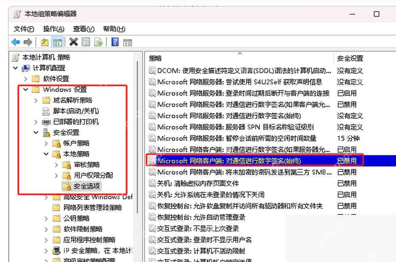Click the 软件设置 folder icon
The height and width of the screenshot is (262, 396).
tap(36, 79)
